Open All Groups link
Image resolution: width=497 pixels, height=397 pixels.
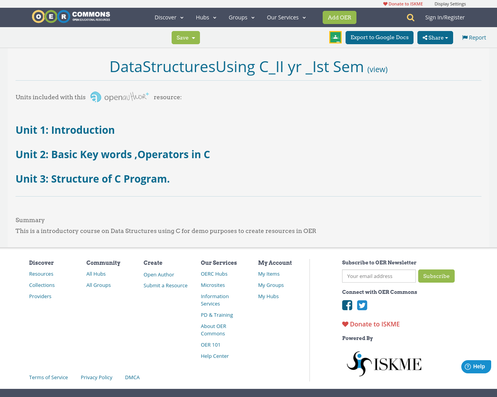pos(99,285)
